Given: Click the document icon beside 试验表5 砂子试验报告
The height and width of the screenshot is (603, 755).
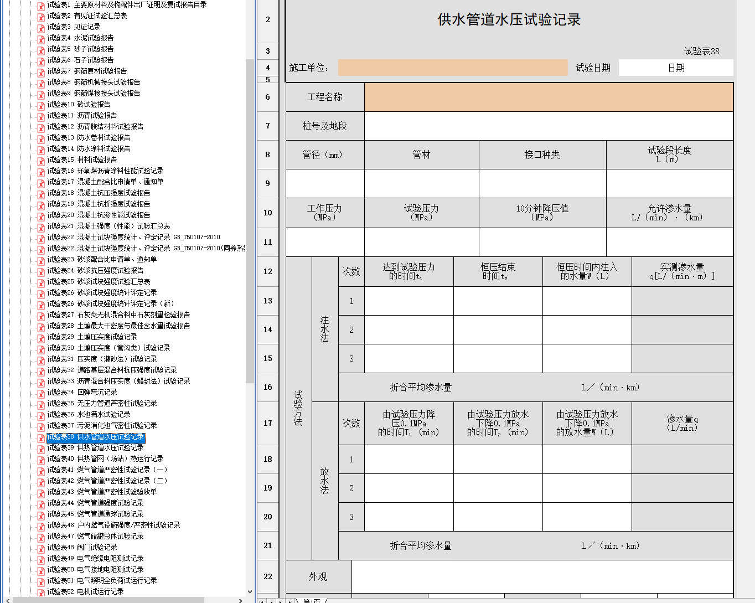Looking at the screenshot, I should coord(41,50).
